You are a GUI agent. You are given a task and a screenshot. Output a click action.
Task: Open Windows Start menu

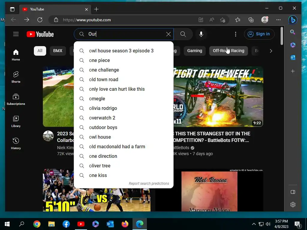point(7,224)
